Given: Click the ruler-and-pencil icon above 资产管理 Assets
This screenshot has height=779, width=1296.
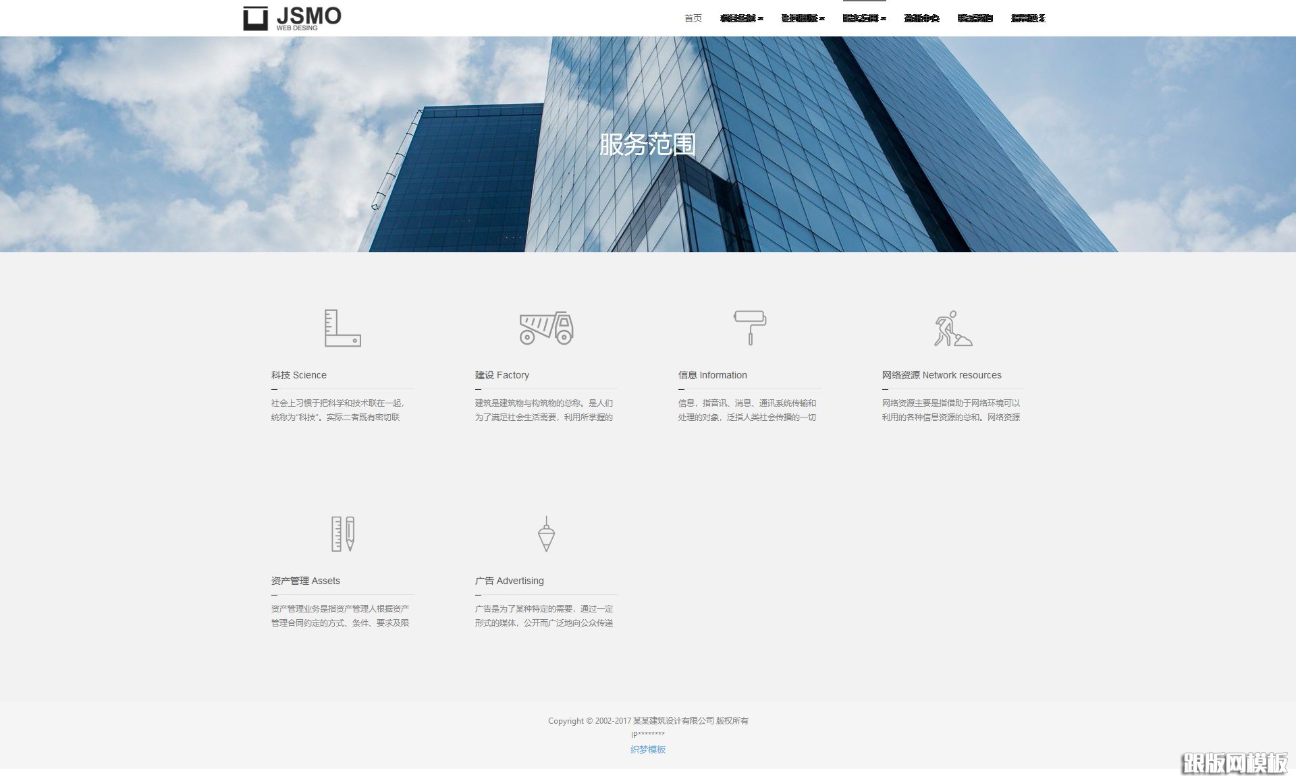Looking at the screenshot, I should point(342,534).
